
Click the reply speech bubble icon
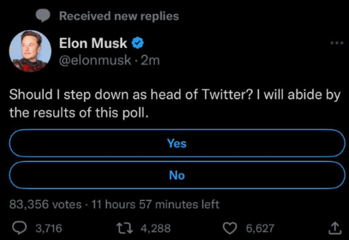19,228
